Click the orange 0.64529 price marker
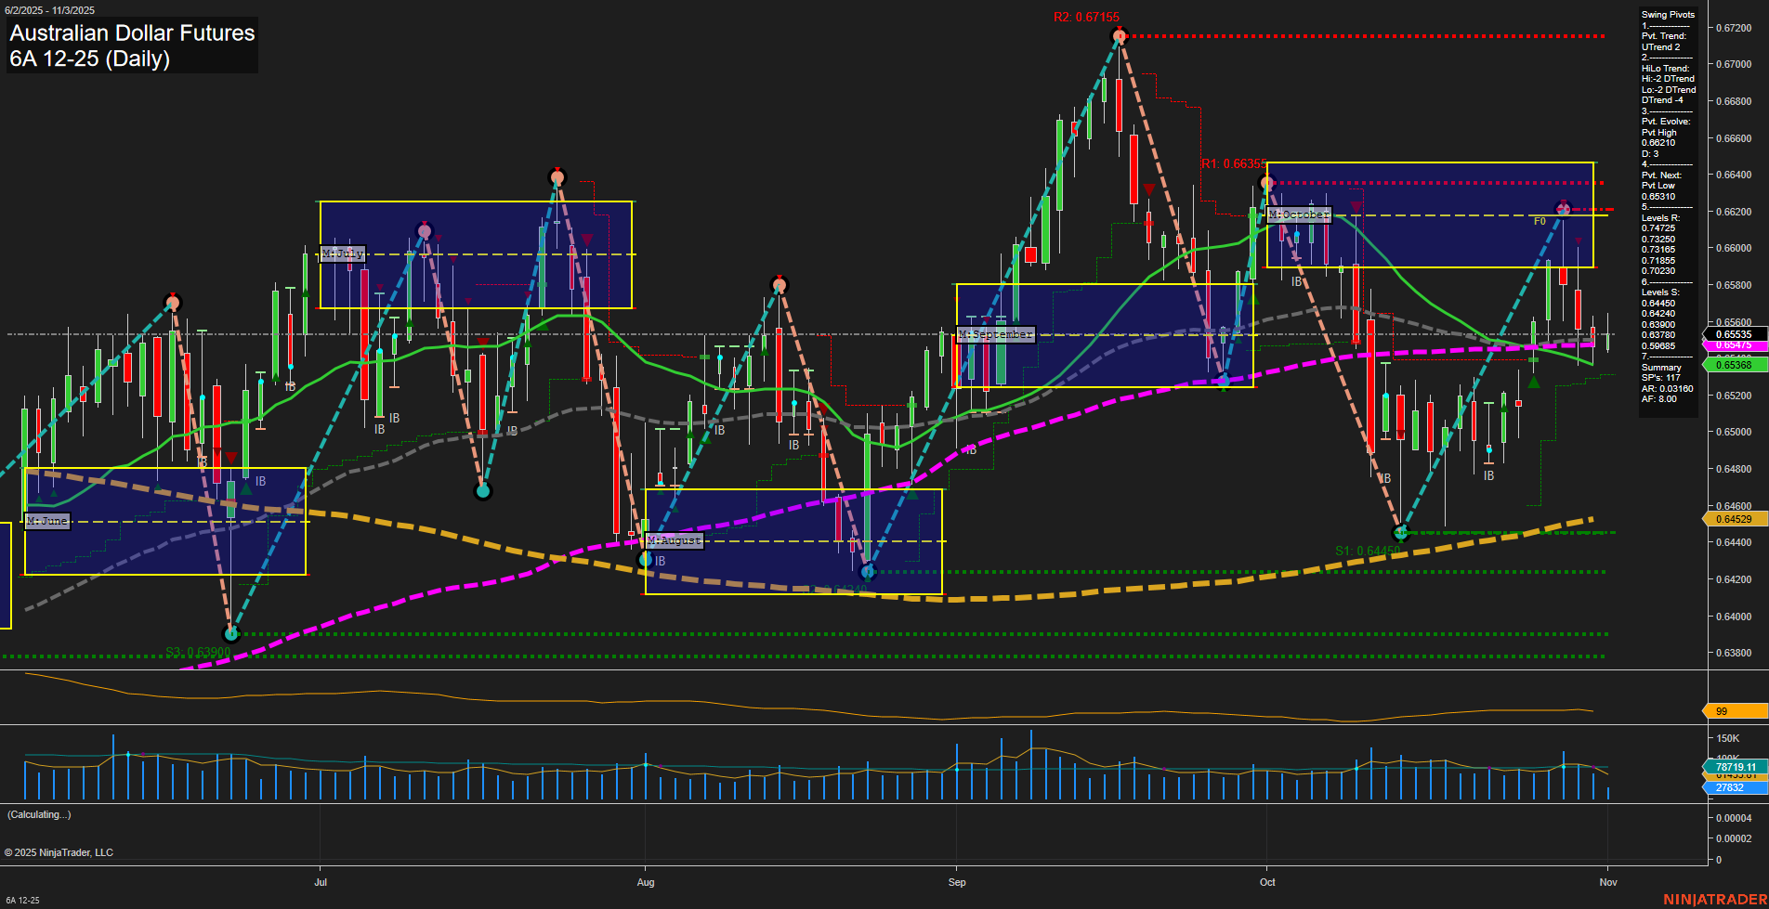This screenshot has height=909, width=1769. pyautogui.click(x=1734, y=519)
